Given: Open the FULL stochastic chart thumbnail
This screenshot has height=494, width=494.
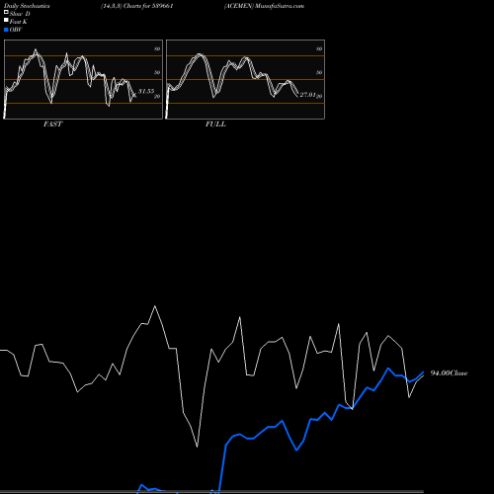Looking at the screenshot, I should pos(245,79).
